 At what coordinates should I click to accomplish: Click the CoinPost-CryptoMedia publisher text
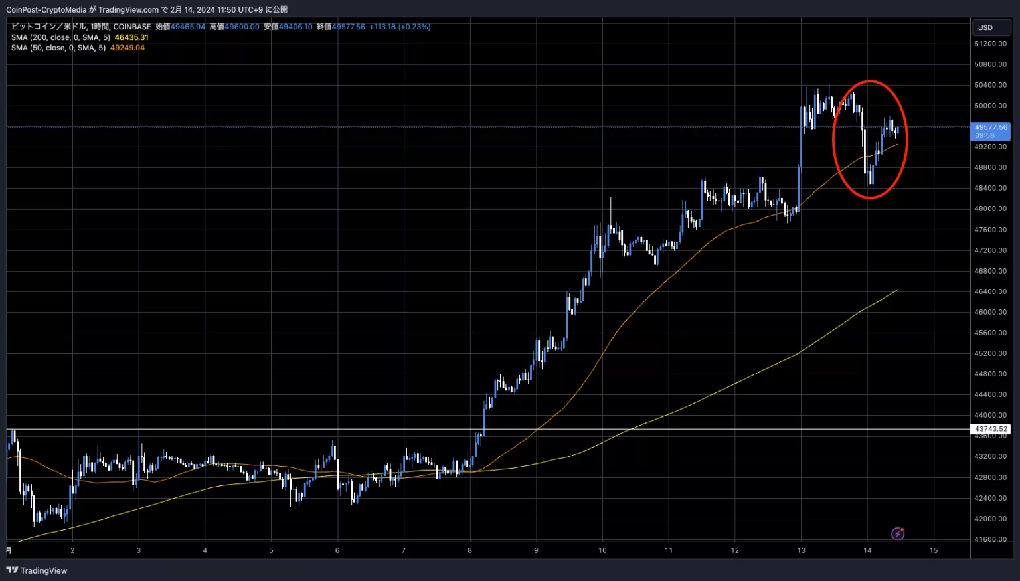(46, 10)
